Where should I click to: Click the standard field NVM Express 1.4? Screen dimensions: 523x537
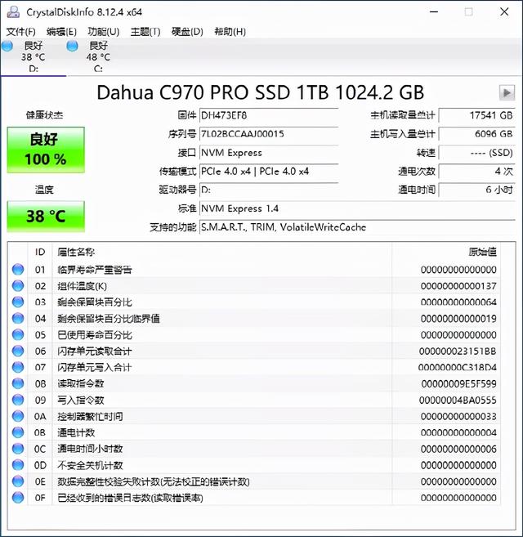coord(357,208)
